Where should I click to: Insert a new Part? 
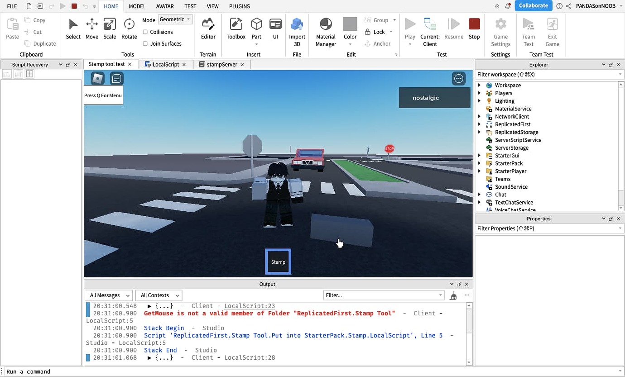coord(256,27)
